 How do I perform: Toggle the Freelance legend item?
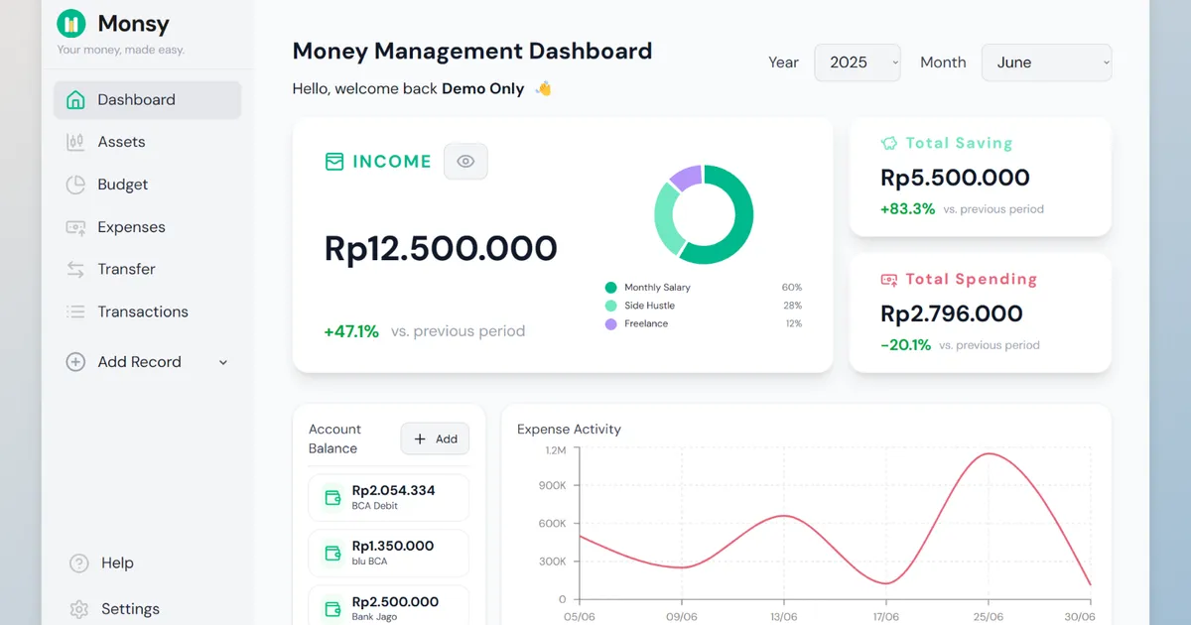[645, 324]
